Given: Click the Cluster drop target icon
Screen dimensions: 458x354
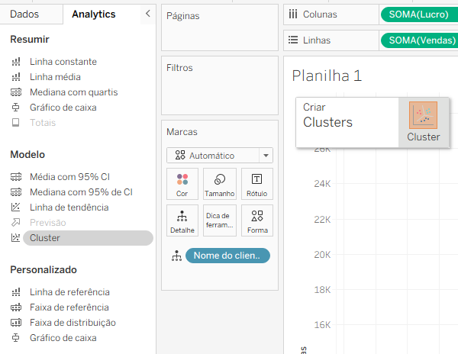Looking at the screenshot, I should pos(423,115).
